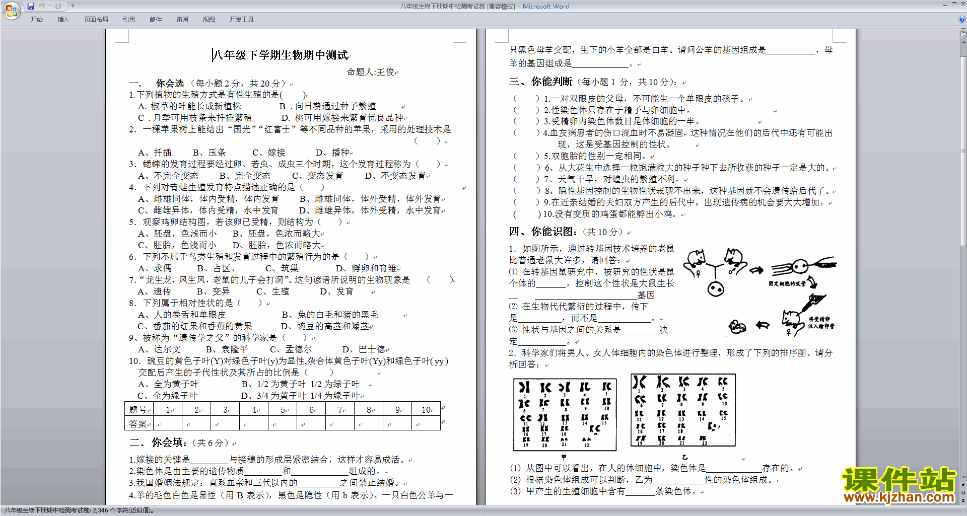Switch to the 审阅 tab
The height and width of the screenshot is (516, 967).
click(x=182, y=20)
